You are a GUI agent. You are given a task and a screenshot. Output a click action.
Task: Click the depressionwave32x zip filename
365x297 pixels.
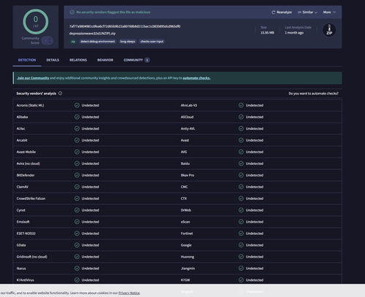pyautogui.click(x=92, y=34)
